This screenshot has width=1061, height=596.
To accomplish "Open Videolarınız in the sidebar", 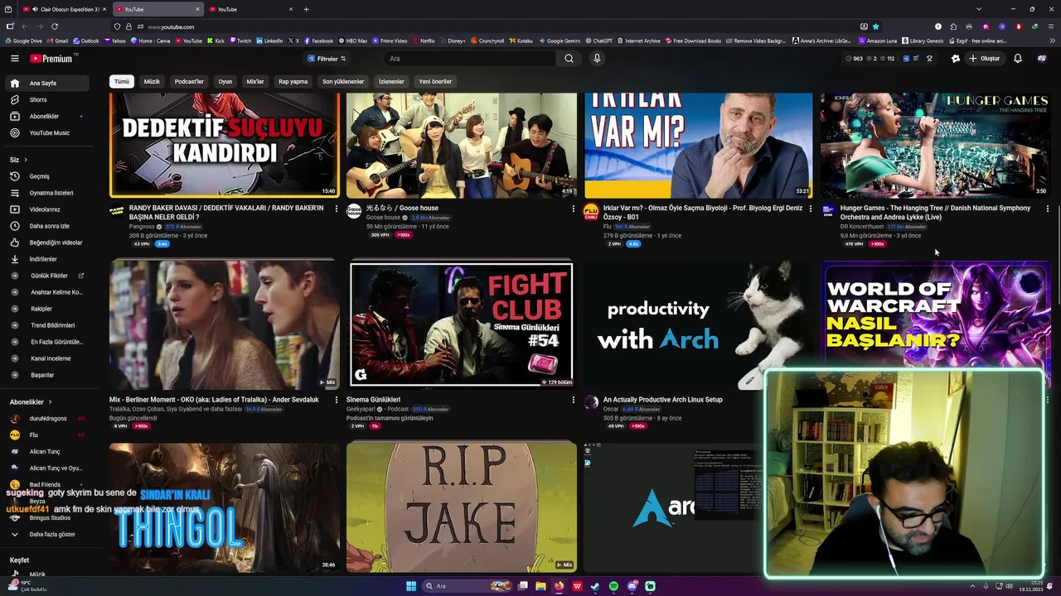I will [46, 209].
